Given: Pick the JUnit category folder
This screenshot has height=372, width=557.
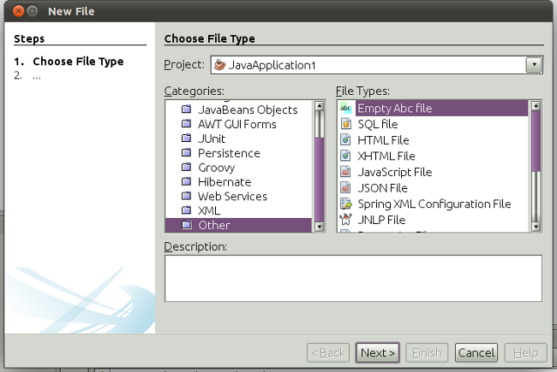Looking at the screenshot, I should [x=214, y=139].
